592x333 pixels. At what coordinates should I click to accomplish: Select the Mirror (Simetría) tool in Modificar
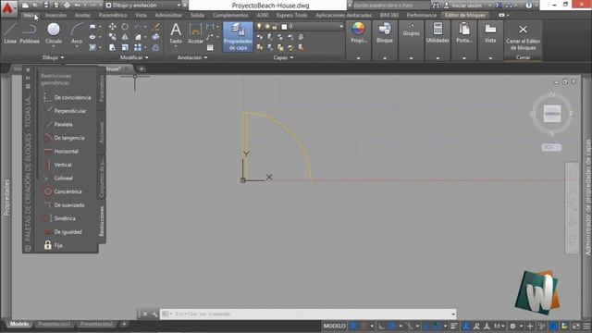(x=125, y=37)
